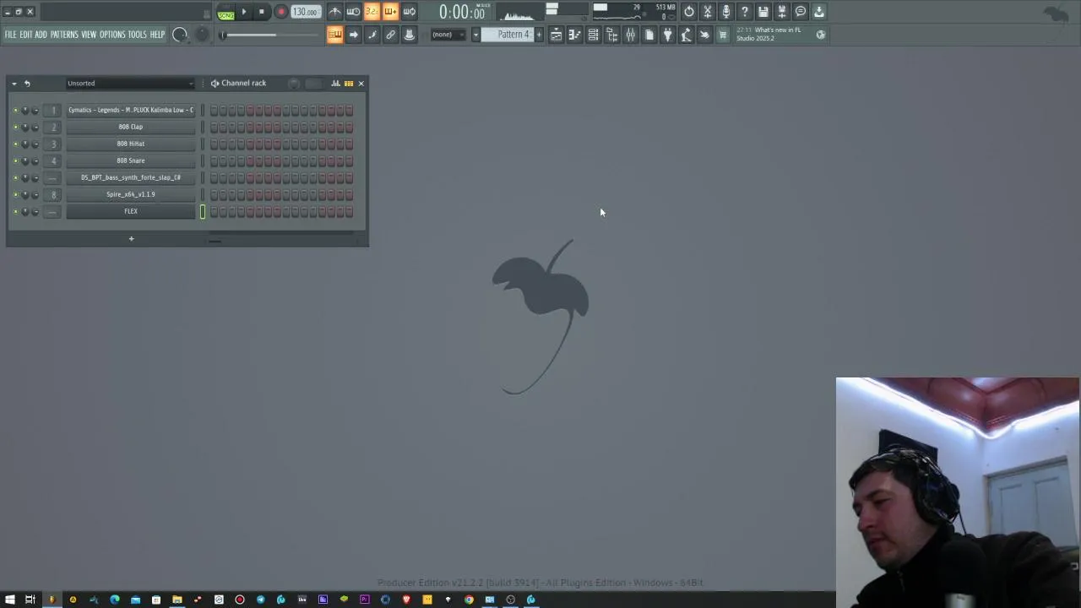Open the 808 Snare channel button
This screenshot has height=608, width=1081.
(131, 160)
